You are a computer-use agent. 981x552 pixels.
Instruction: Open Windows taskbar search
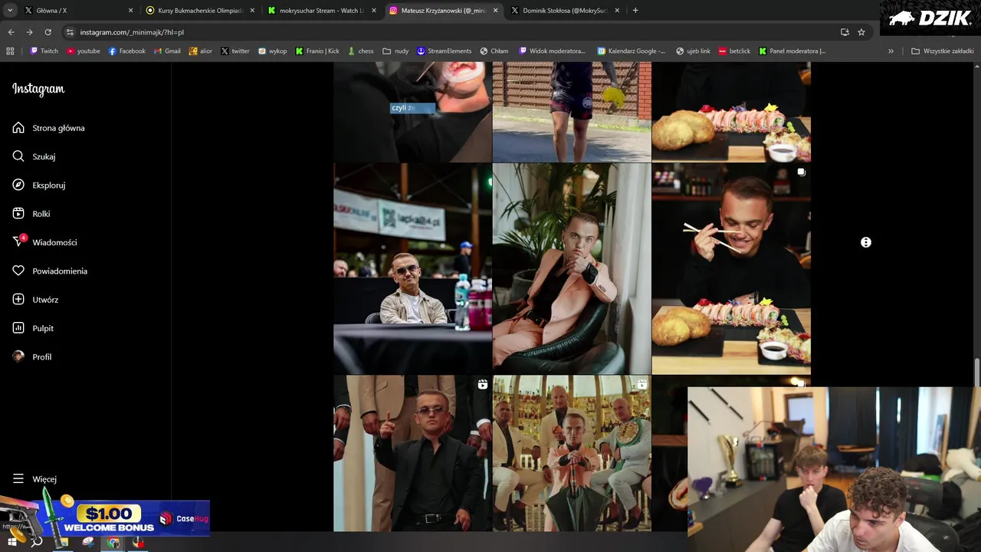point(36,542)
